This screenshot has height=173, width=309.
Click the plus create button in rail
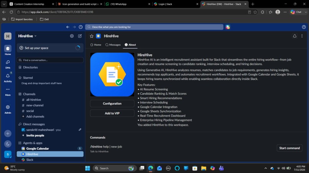point(8,134)
